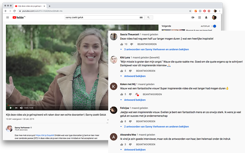Open the bit.ly quiz link in description
The image size is (245, 153).
coord(45,135)
